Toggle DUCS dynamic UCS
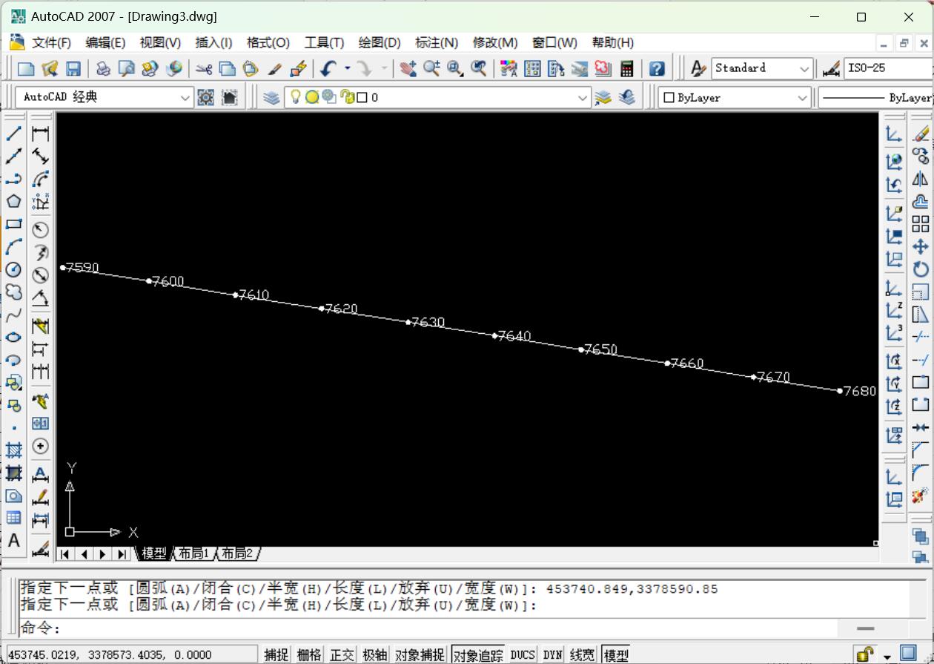 coord(523,654)
